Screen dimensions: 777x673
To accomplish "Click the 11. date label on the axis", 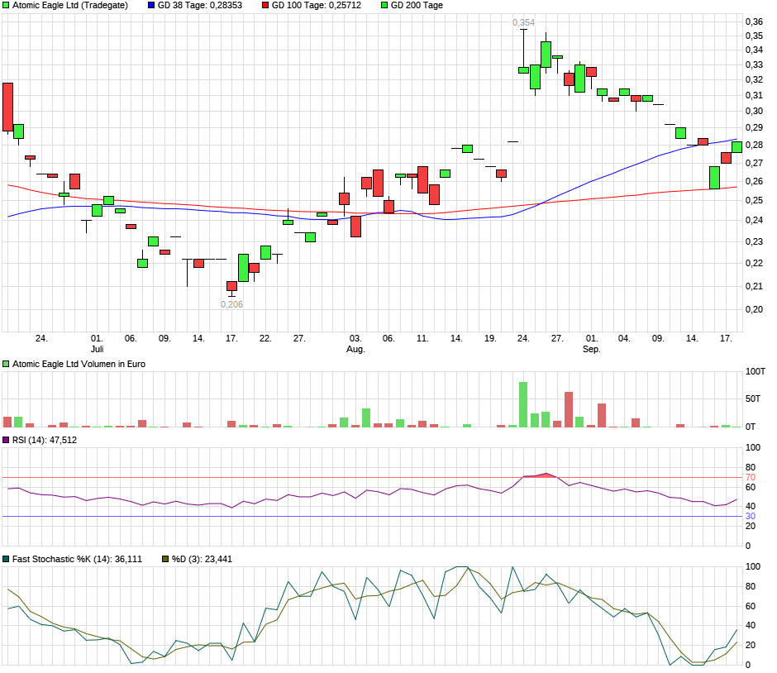I will pyautogui.click(x=422, y=338).
